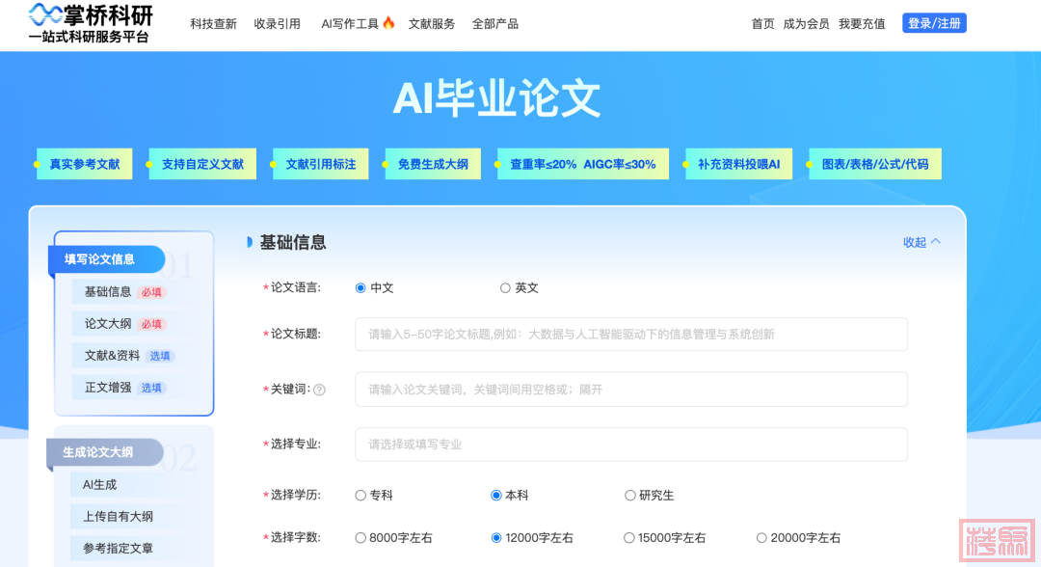
Task: Click the help icon next to 关键词
Action: 319,390
